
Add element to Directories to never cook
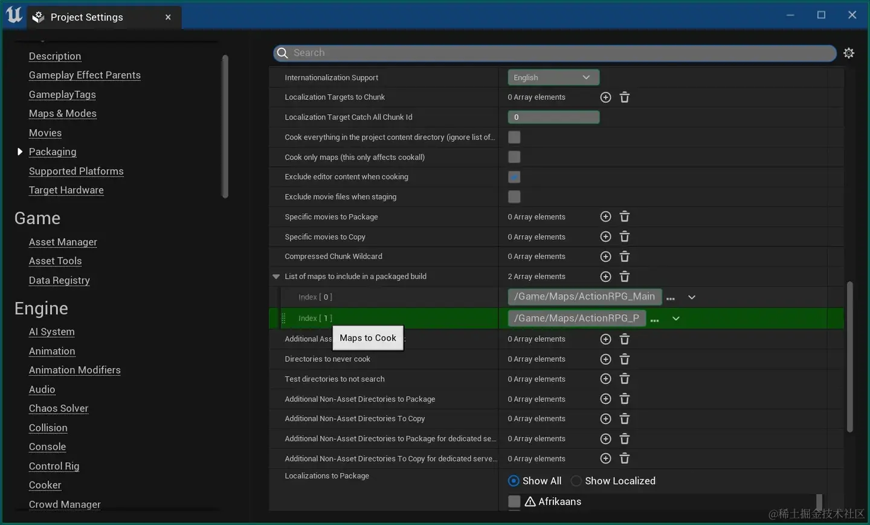point(605,359)
